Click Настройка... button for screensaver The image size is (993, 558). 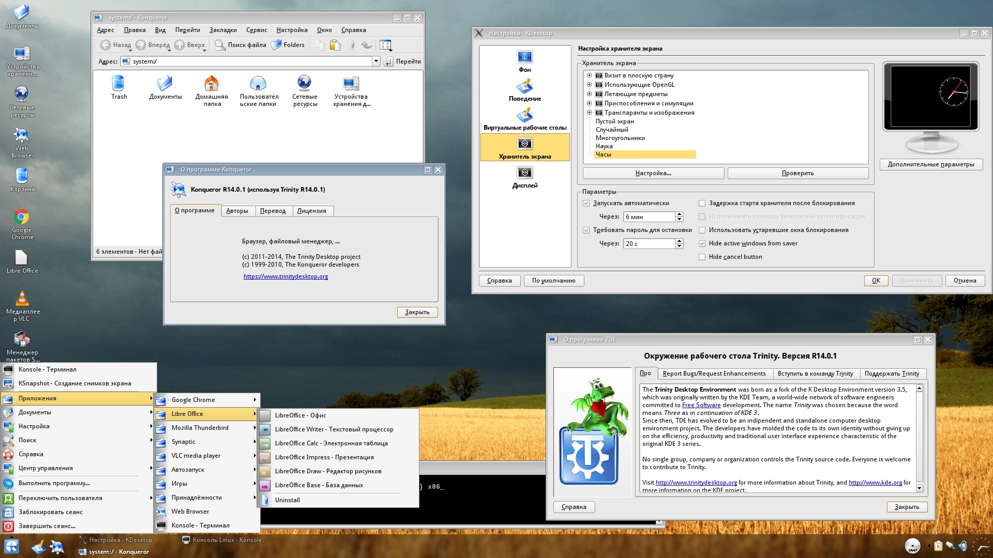653,174
